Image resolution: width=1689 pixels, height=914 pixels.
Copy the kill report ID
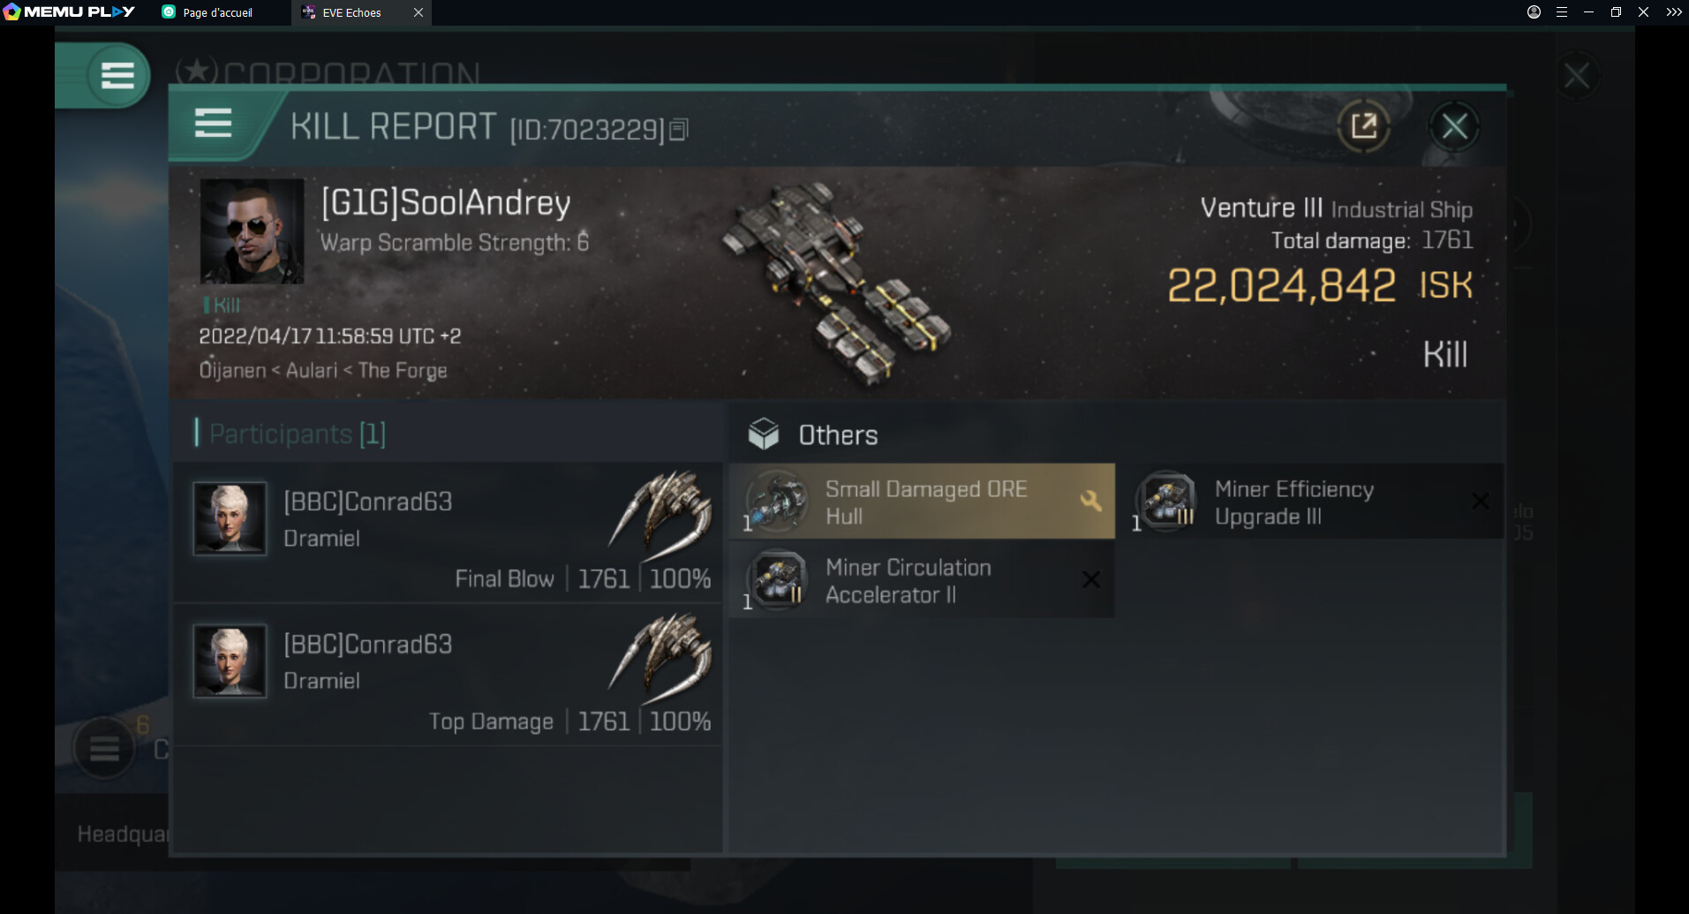tap(678, 130)
